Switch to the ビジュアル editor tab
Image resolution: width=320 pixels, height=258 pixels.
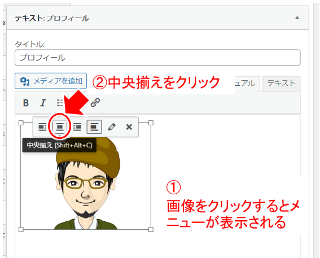247,84
